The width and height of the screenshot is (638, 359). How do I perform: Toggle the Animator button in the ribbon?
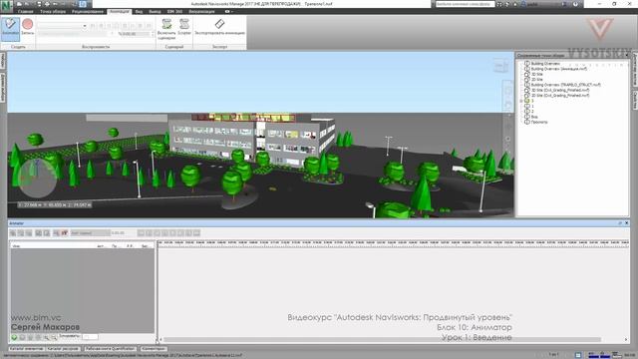10,29
